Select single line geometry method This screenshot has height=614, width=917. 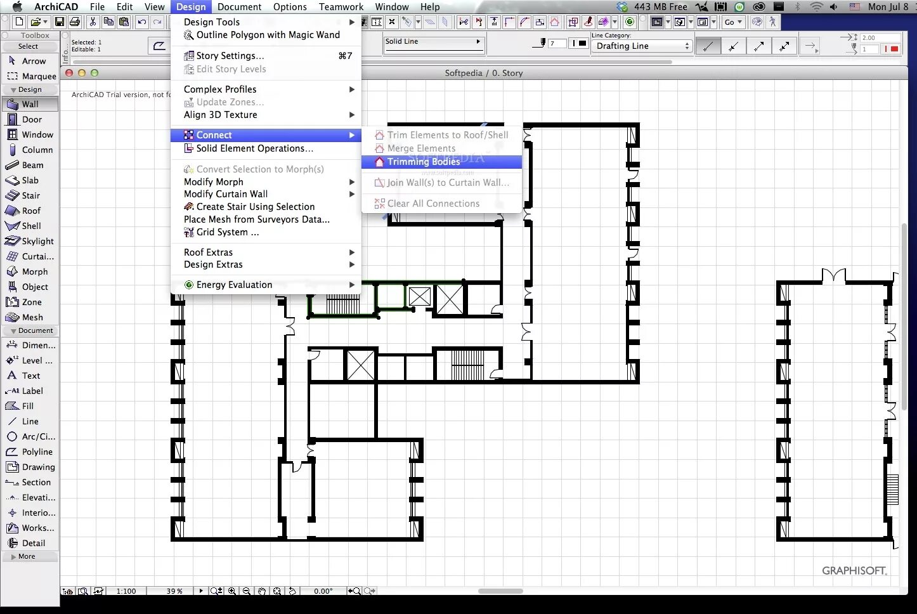point(708,46)
